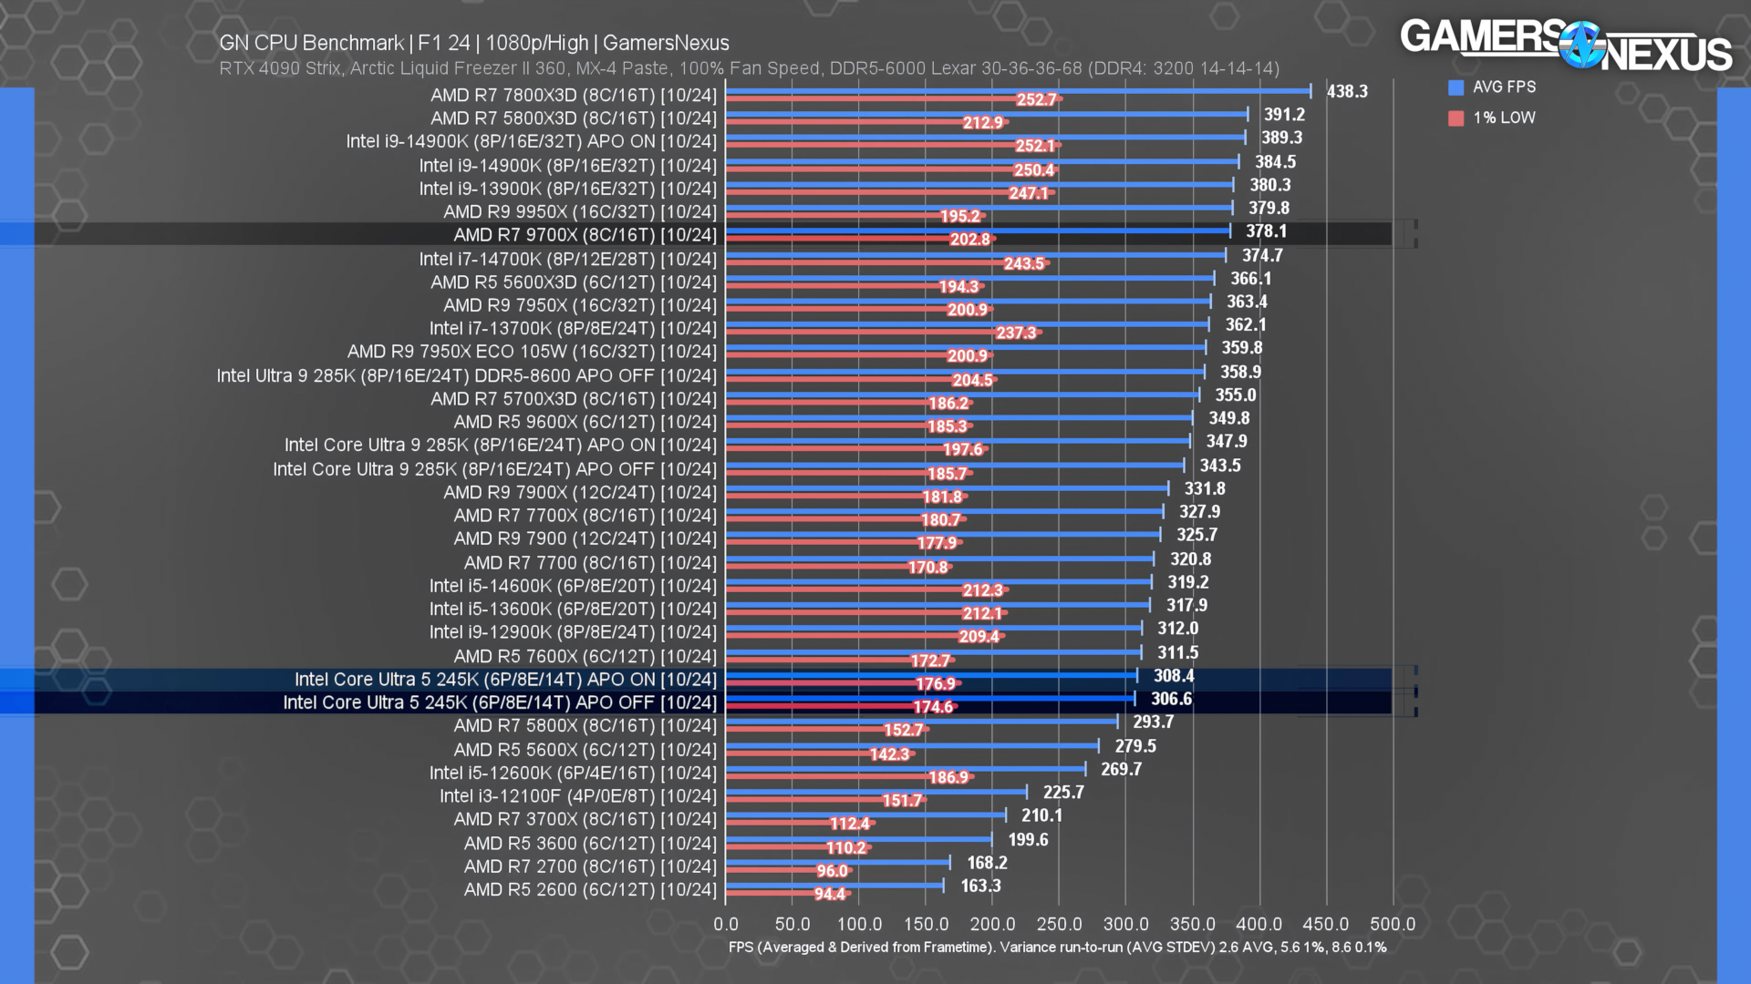The height and width of the screenshot is (984, 1751).
Task: Click the 308.4 average FPS value
Action: click(1174, 676)
